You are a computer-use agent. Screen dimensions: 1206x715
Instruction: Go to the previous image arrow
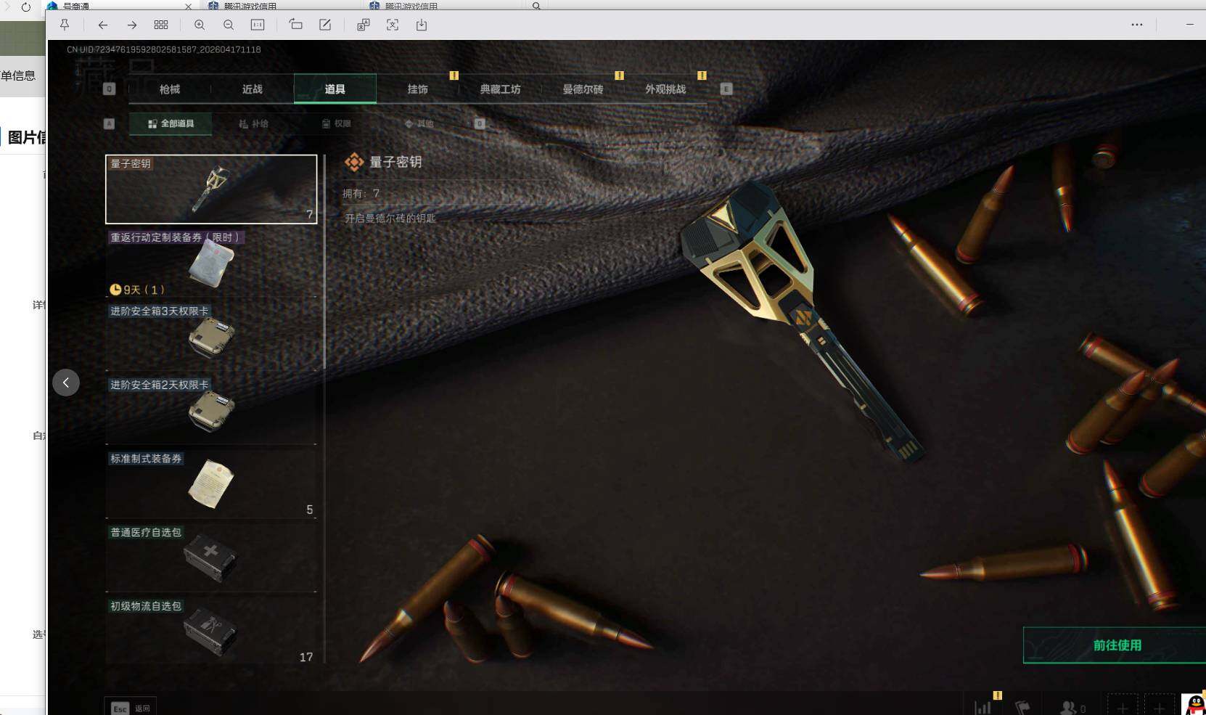tap(103, 25)
